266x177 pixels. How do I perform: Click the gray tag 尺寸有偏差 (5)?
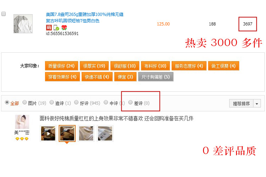click(156, 77)
